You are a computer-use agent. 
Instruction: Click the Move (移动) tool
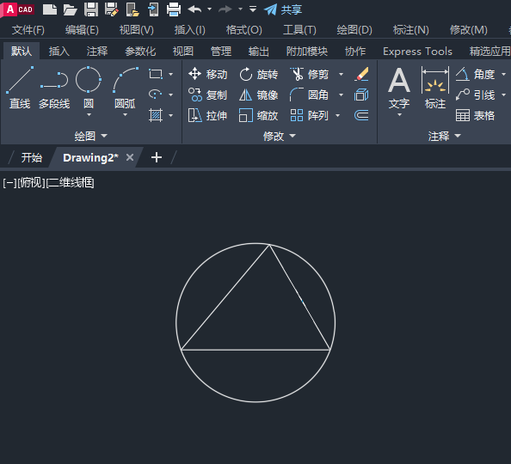point(207,74)
